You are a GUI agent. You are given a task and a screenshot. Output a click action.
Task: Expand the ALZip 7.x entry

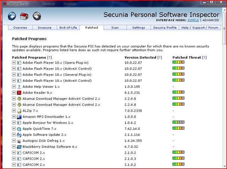pyautogui.click(x=14, y=111)
